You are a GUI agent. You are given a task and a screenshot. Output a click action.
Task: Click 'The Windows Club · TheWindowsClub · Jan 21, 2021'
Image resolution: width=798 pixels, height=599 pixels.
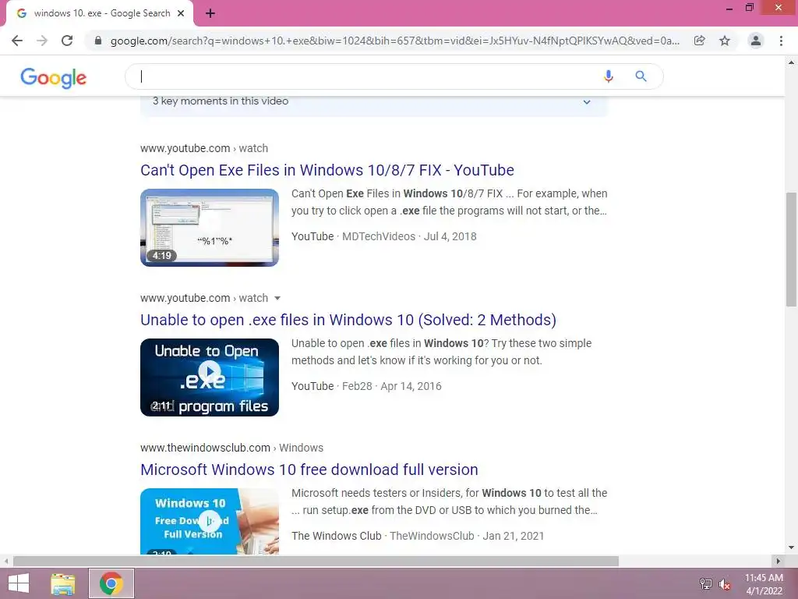click(418, 536)
